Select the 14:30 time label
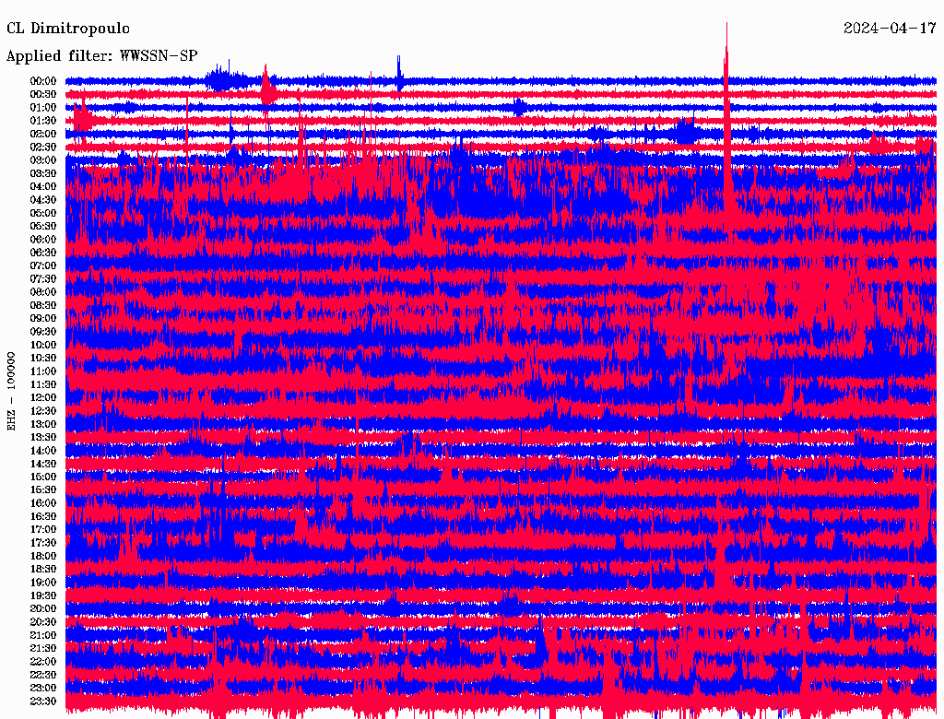The height and width of the screenshot is (719, 944). coord(43,464)
